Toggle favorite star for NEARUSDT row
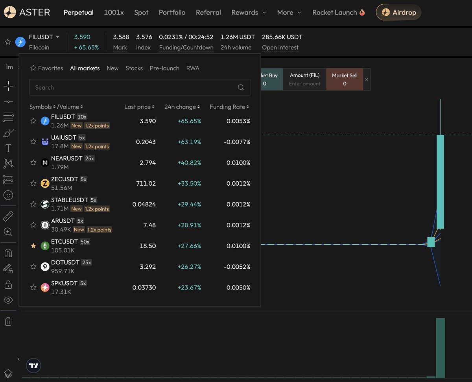This screenshot has height=382, width=472. click(x=33, y=162)
